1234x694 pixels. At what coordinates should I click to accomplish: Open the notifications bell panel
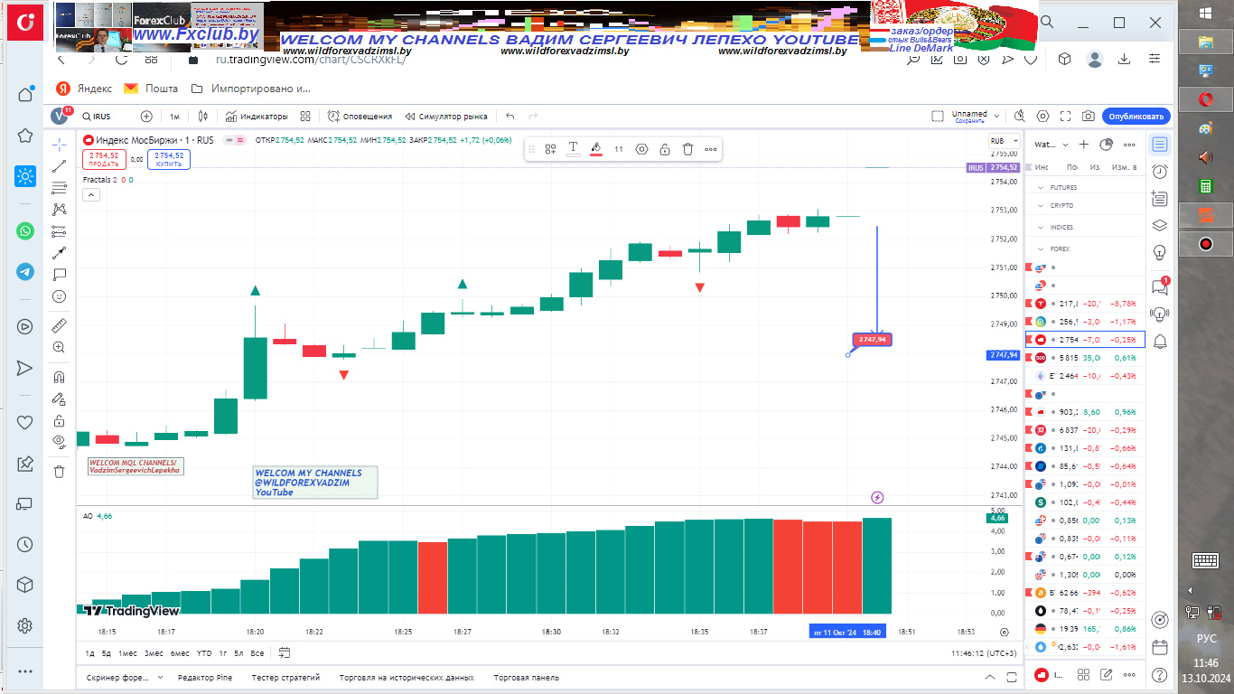[1160, 341]
